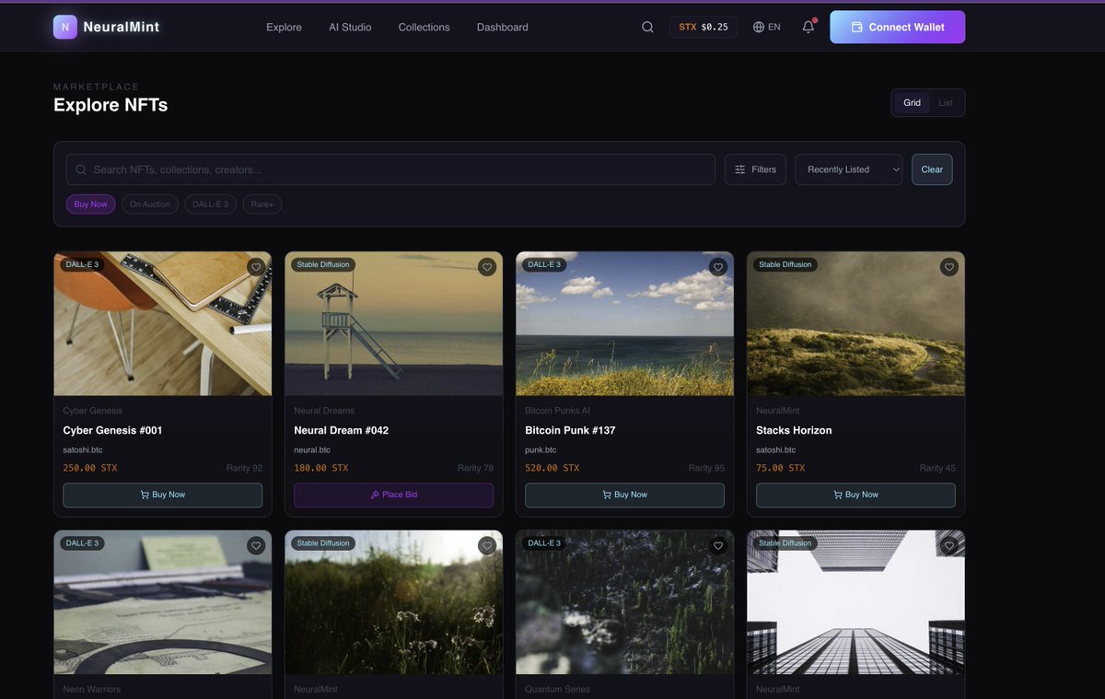This screenshot has width=1105, height=699.
Task: Toggle the DALL-E 3 filter chip
Action: tap(211, 204)
